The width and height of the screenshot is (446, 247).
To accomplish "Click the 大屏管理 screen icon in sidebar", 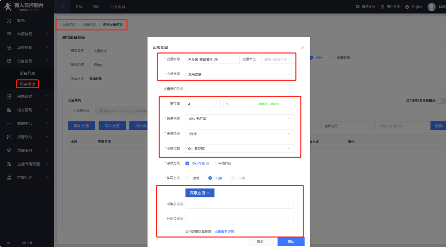I will 9,34.
